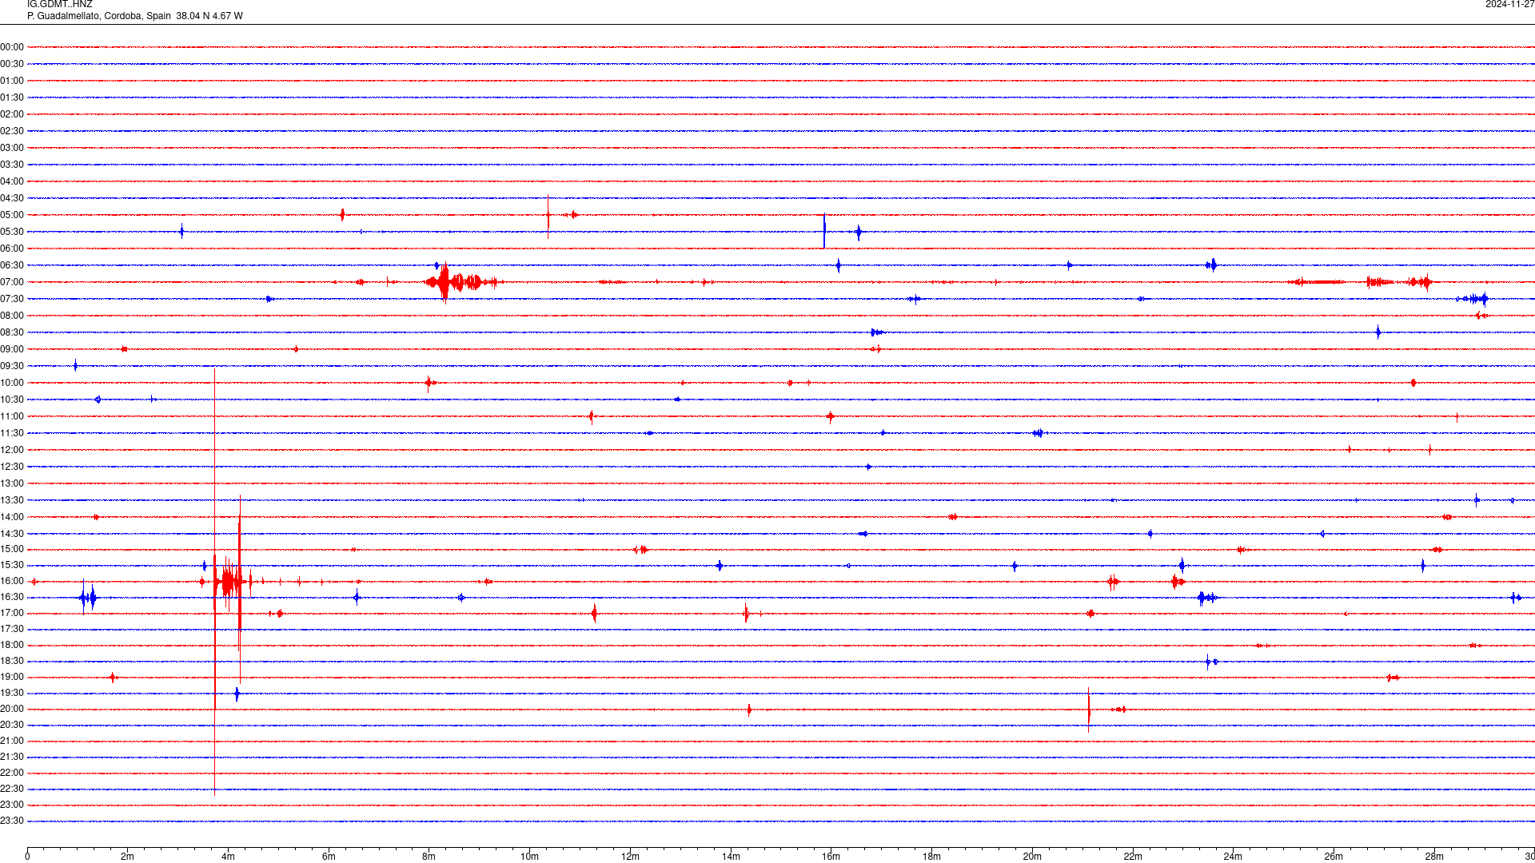The width and height of the screenshot is (1535, 863).
Task: Select the 13:30 time row label
Action: click(12, 500)
